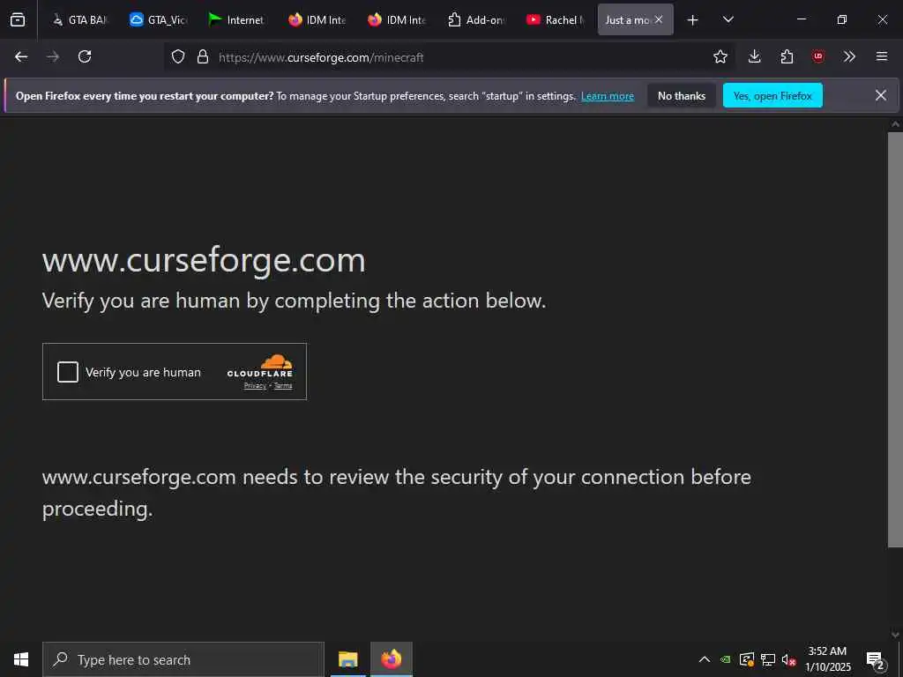Screen dimensions: 903x677
Task: Check the Verify you are human box
Action: (x=67, y=372)
